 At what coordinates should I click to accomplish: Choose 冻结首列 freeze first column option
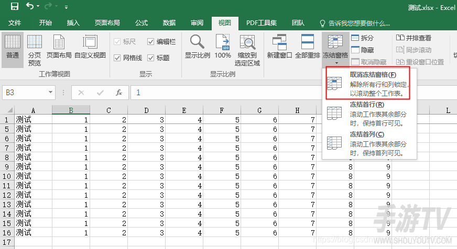pyautogui.click(x=368, y=144)
